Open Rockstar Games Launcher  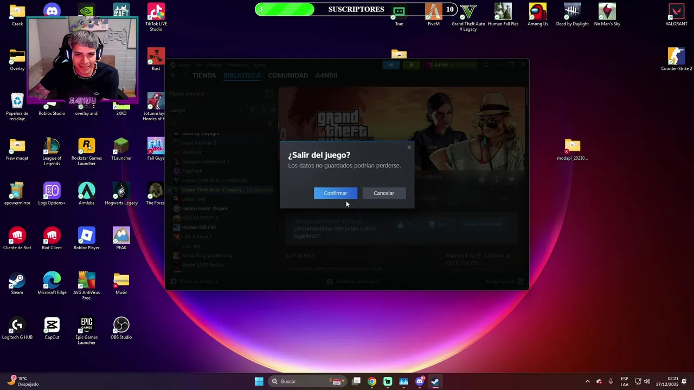point(87,152)
